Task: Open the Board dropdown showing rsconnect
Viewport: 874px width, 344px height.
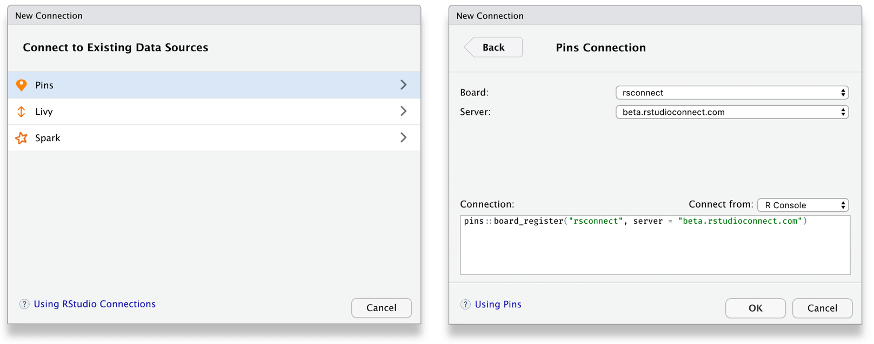Action: pos(732,93)
